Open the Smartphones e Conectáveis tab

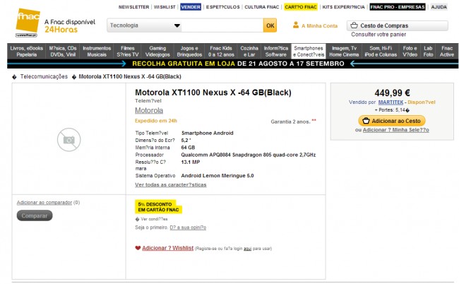pos(309,52)
